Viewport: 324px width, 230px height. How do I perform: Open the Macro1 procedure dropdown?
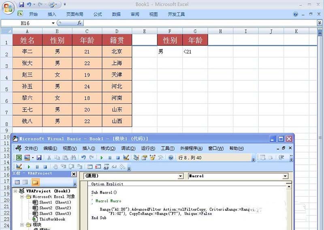tap(285, 176)
